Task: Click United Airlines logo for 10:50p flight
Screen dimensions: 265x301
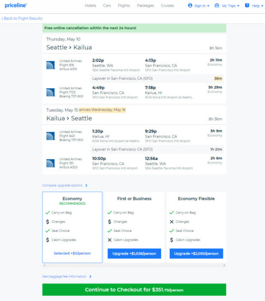Action: pos(50,163)
